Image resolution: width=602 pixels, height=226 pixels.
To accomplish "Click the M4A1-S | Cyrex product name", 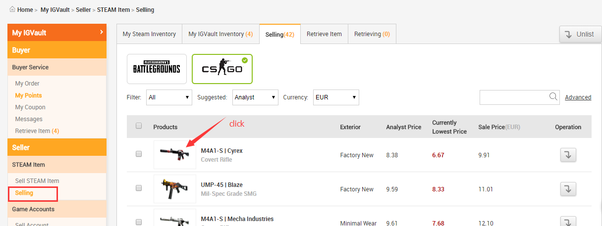I will tap(222, 151).
